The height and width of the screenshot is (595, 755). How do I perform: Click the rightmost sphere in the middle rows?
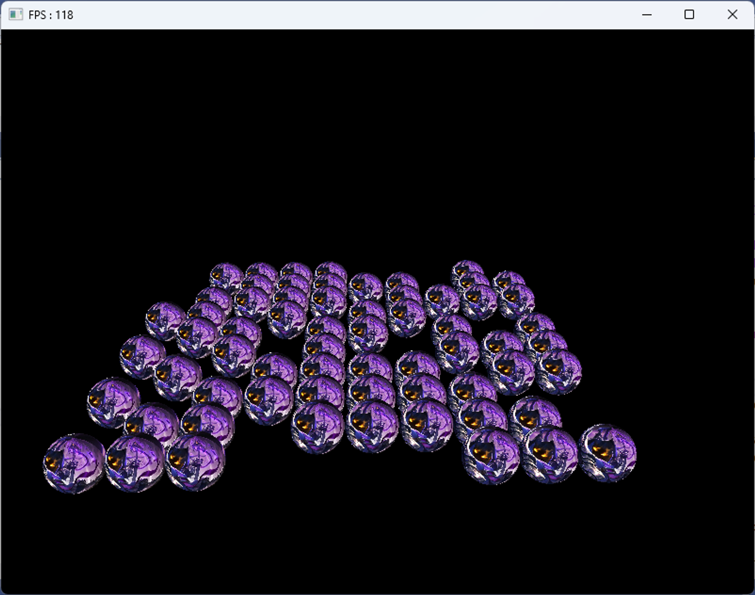coord(559,372)
